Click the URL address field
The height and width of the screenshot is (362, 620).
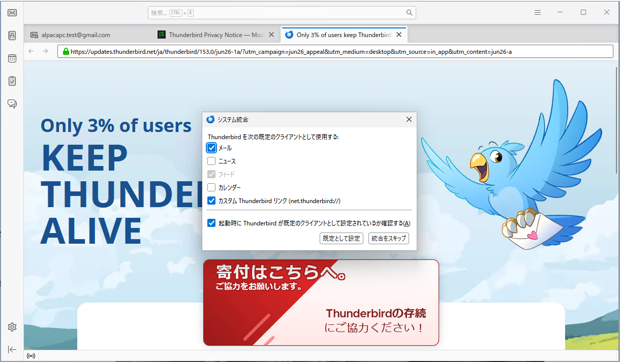coord(335,51)
